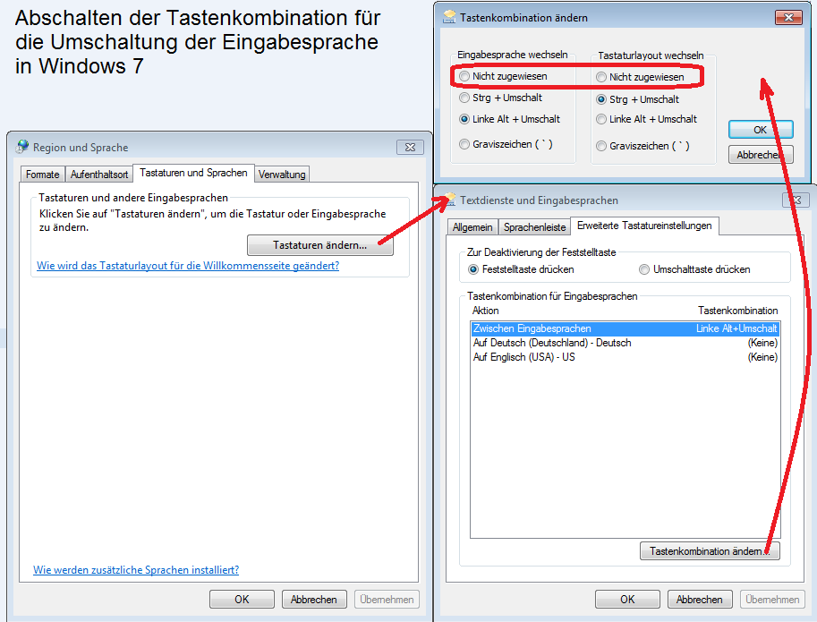Open link Wie werden zusätzliche Sprachen installiert?
817x622 pixels.
coord(136,570)
